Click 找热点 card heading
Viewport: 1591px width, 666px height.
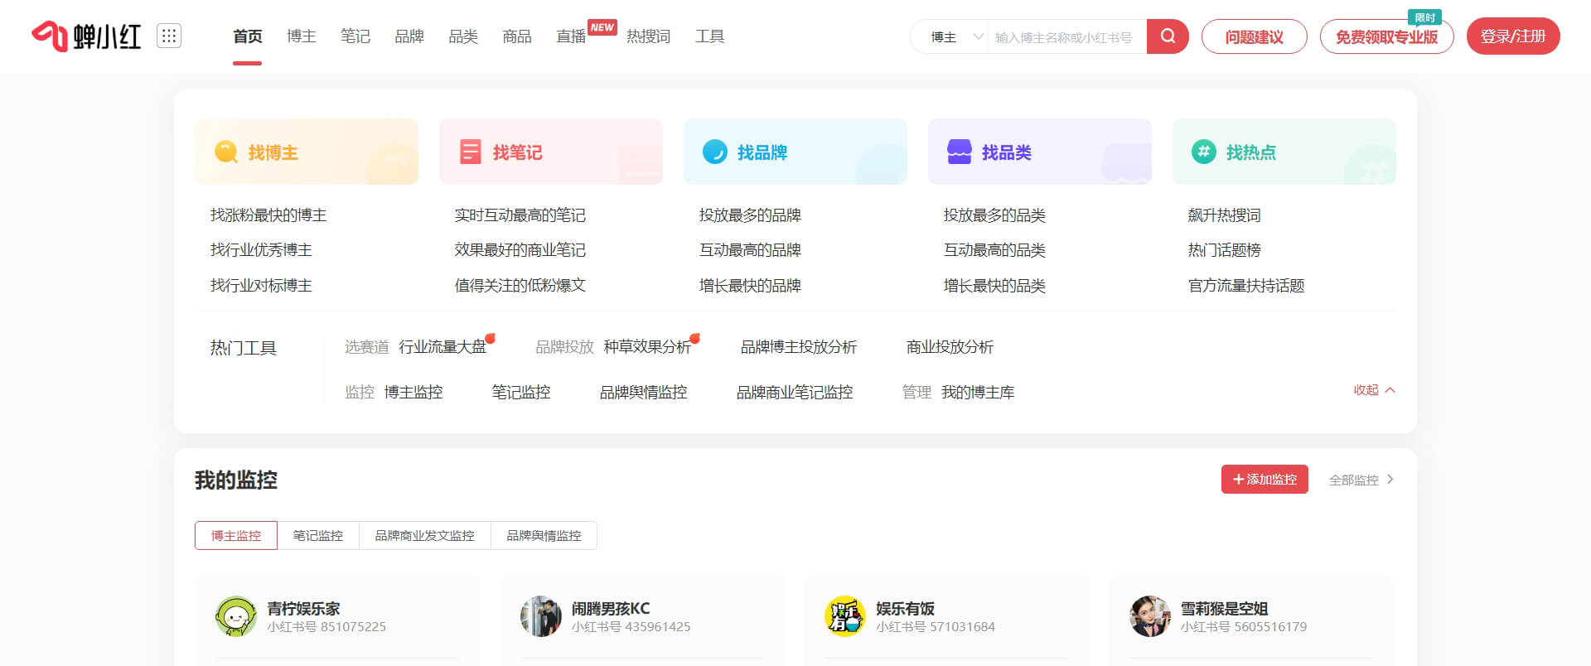click(1250, 152)
